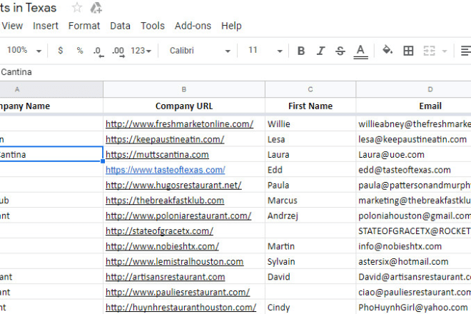
Task: Select column D header
Action: [413, 89]
